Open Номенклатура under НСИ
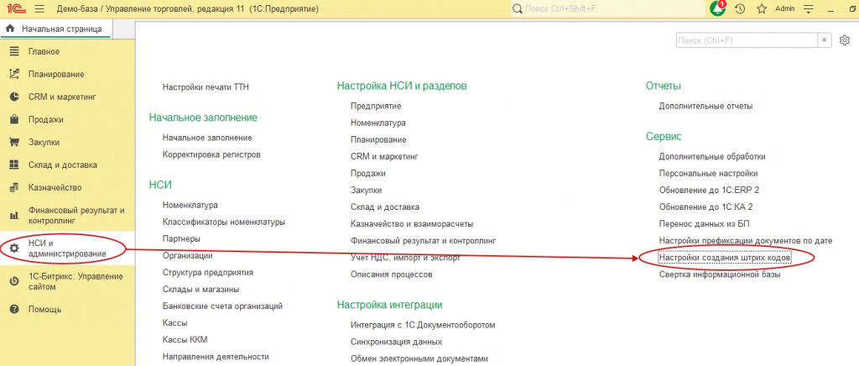The image size is (859, 366). tap(190, 206)
